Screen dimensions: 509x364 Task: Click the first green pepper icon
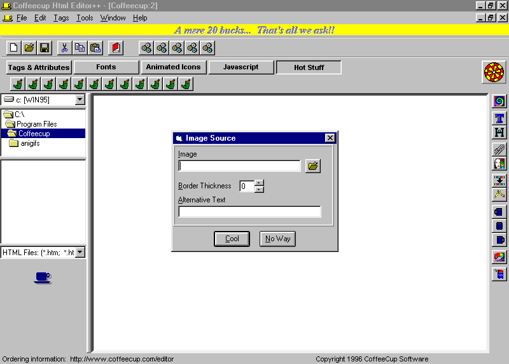18,84
